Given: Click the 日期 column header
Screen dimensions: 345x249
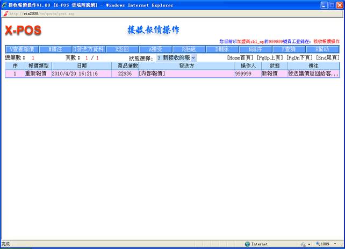Looking at the screenshot, I should pos(82,65).
